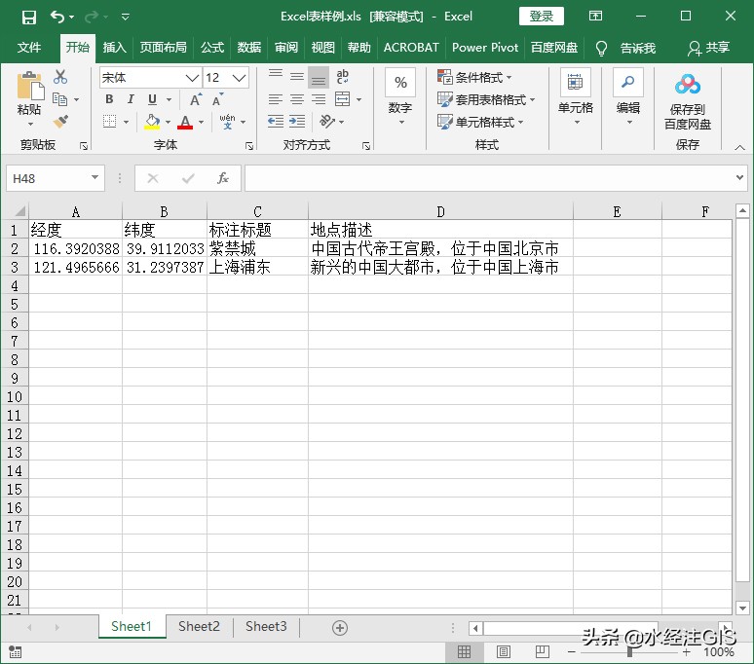Viewport: 754px width, 664px height.
Task: Open the Power Pivot tab
Action: (x=485, y=48)
